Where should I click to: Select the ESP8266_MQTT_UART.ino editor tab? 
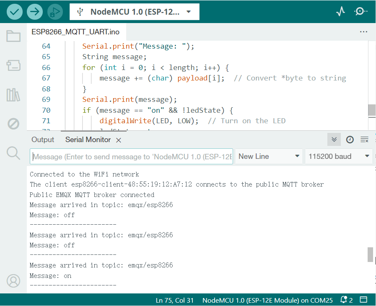click(x=75, y=32)
